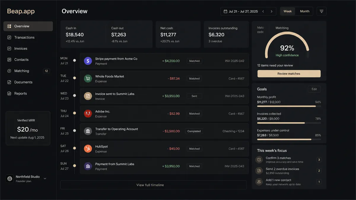Open Transactions in the sidebar

coord(28,37)
